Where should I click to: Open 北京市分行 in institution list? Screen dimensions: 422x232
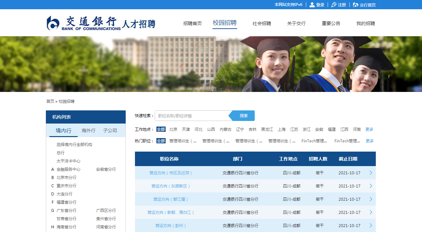[x=66, y=178]
